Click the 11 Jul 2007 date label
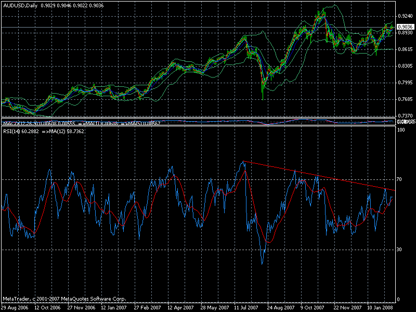 coord(246,308)
